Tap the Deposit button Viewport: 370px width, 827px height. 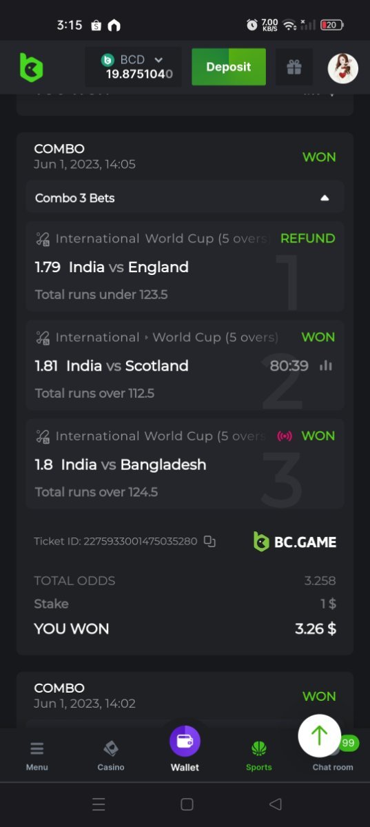tap(229, 67)
